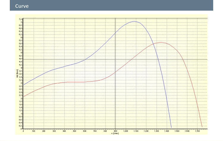Click the y-axis label "7,2"
This screenshot has height=141, width=223.
(x=20, y=19)
